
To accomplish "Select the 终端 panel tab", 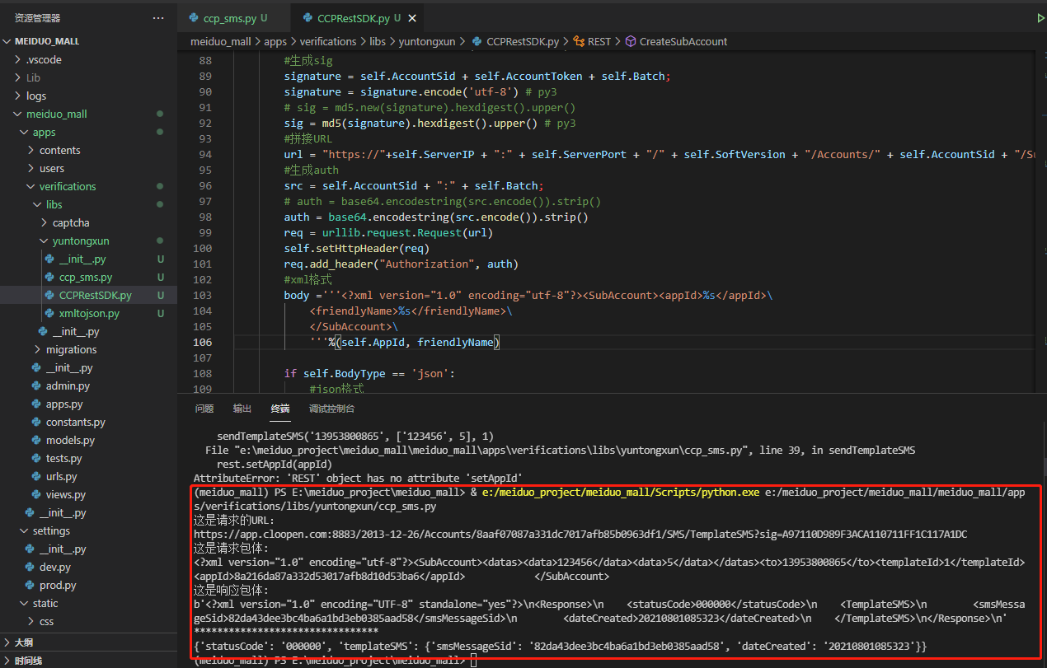I will point(280,409).
